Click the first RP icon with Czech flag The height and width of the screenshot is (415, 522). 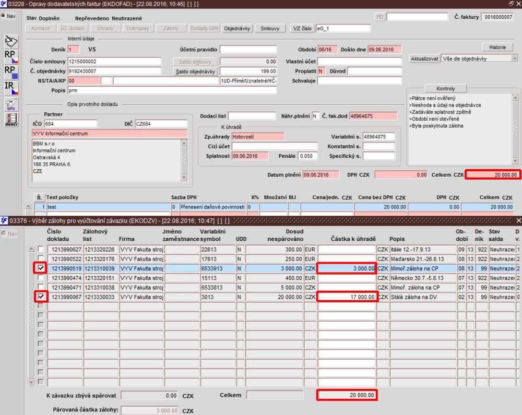pyautogui.click(x=11, y=56)
